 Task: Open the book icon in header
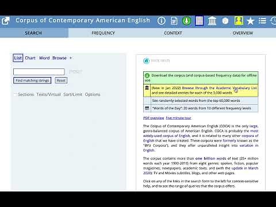pos(199,21)
